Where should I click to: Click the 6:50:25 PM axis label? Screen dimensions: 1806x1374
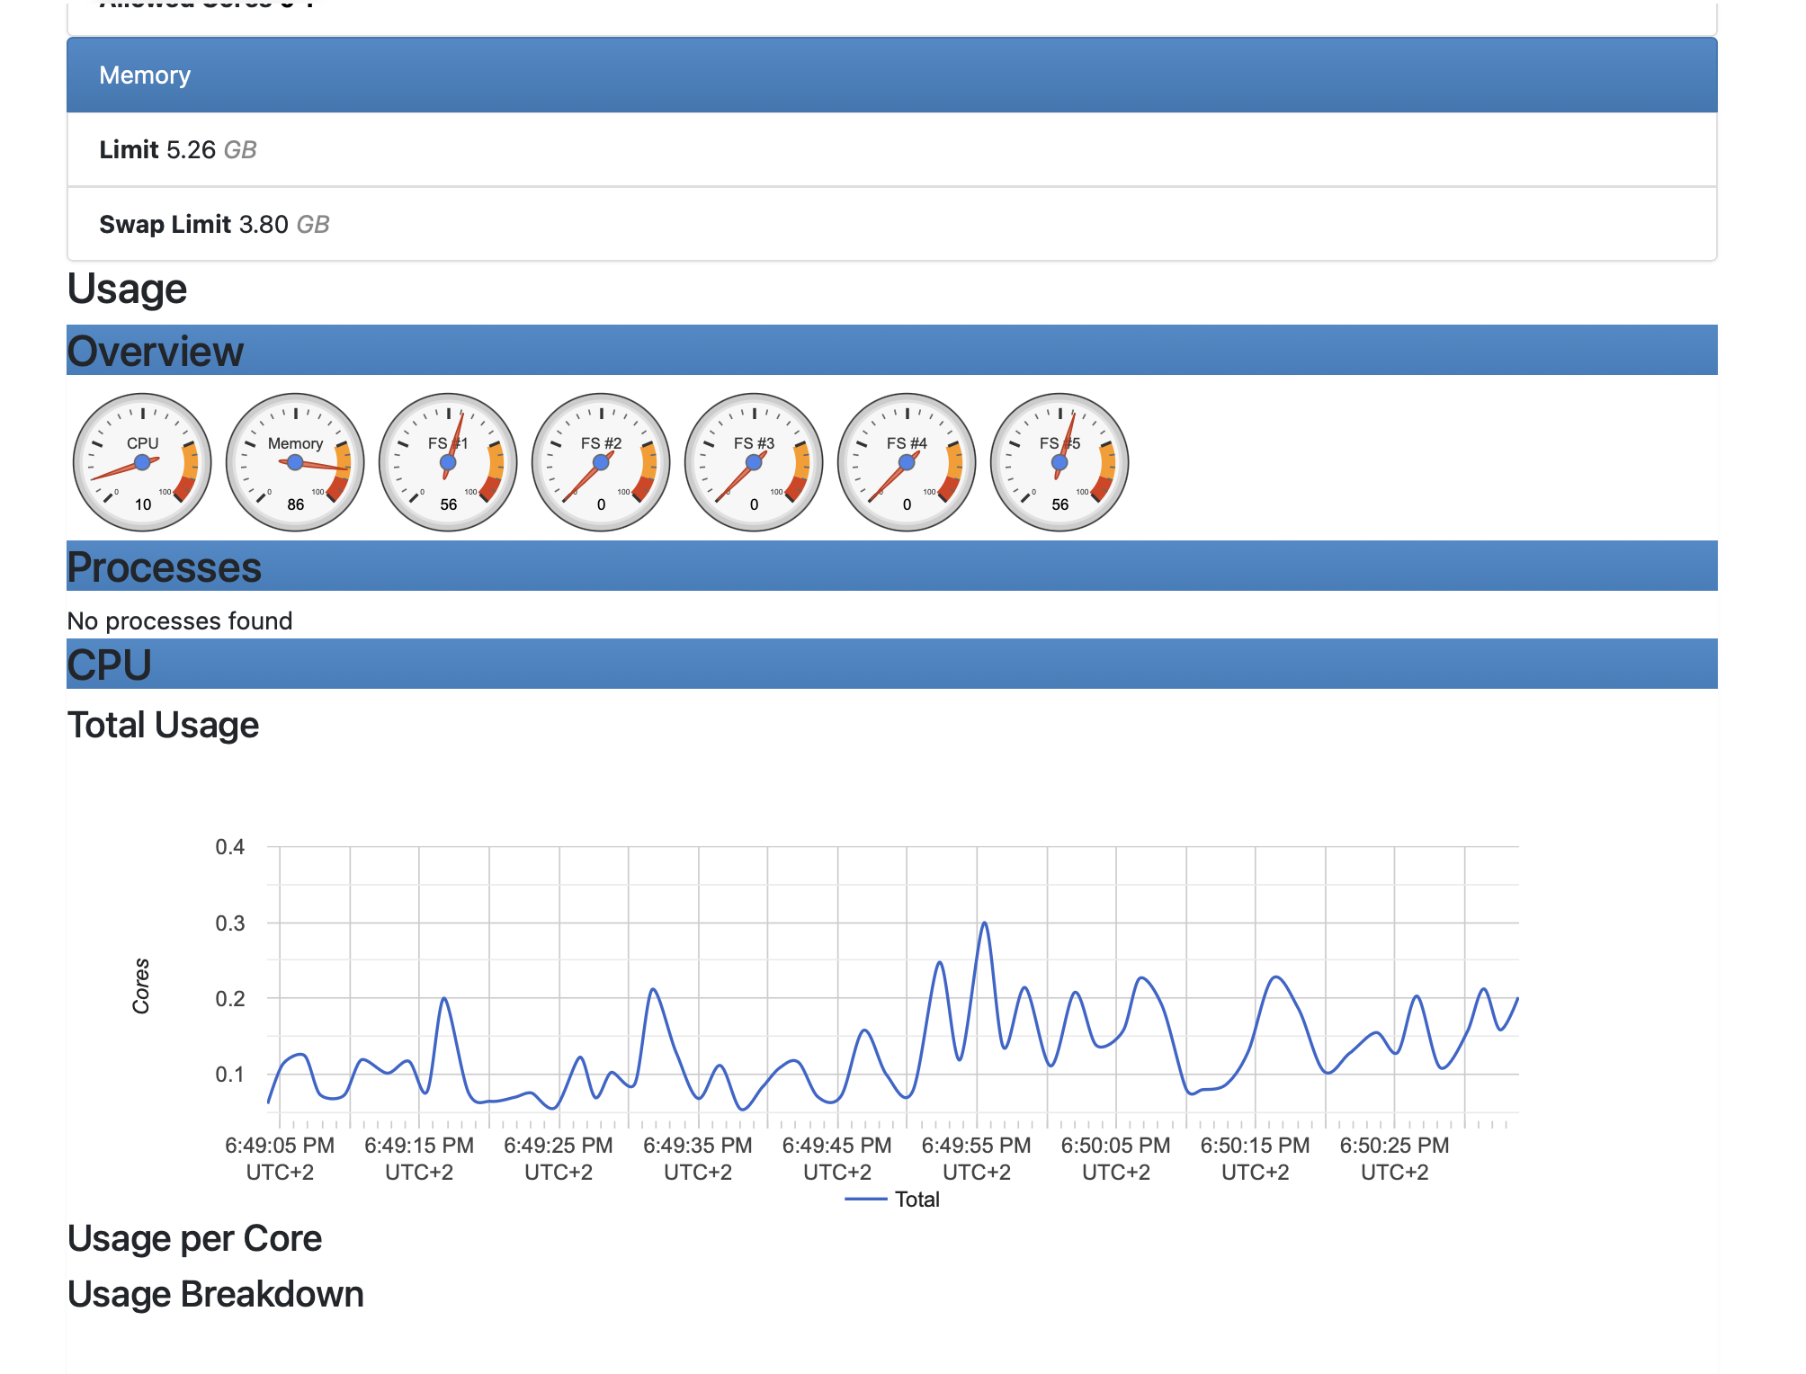pyautogui.click(x=1395, y=1158)
